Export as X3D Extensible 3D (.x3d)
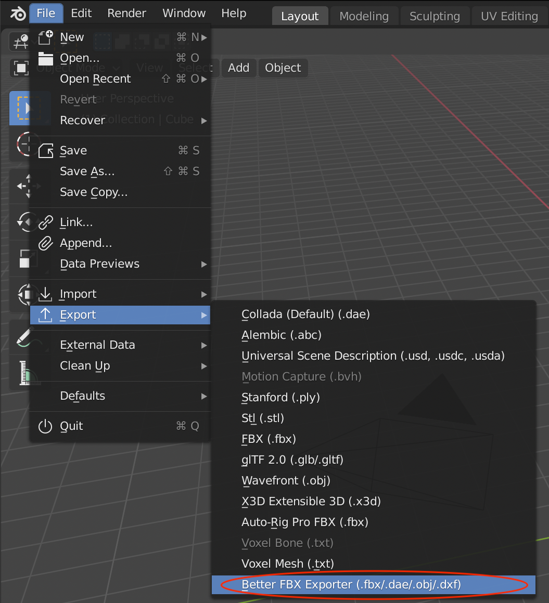The width and height of the screenshot is (549, 603). click(374, 501)
